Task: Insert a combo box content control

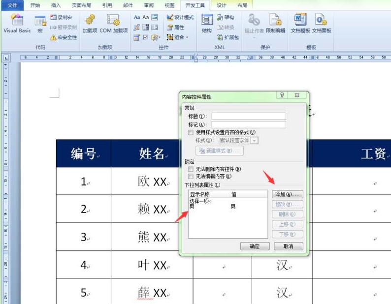Action: point(146,27)
